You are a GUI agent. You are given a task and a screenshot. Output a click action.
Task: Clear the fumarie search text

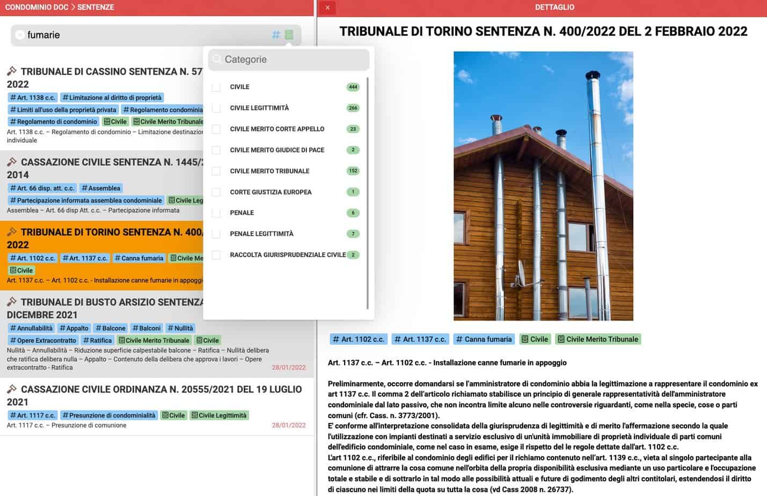(x=19, y=35)
